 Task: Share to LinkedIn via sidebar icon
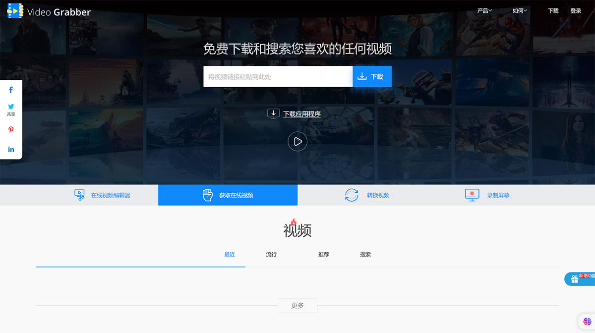click(11, 149)
